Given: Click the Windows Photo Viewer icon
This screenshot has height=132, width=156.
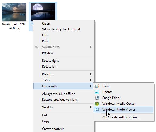Looking at the screenshot, I should [x=97, y=110].
